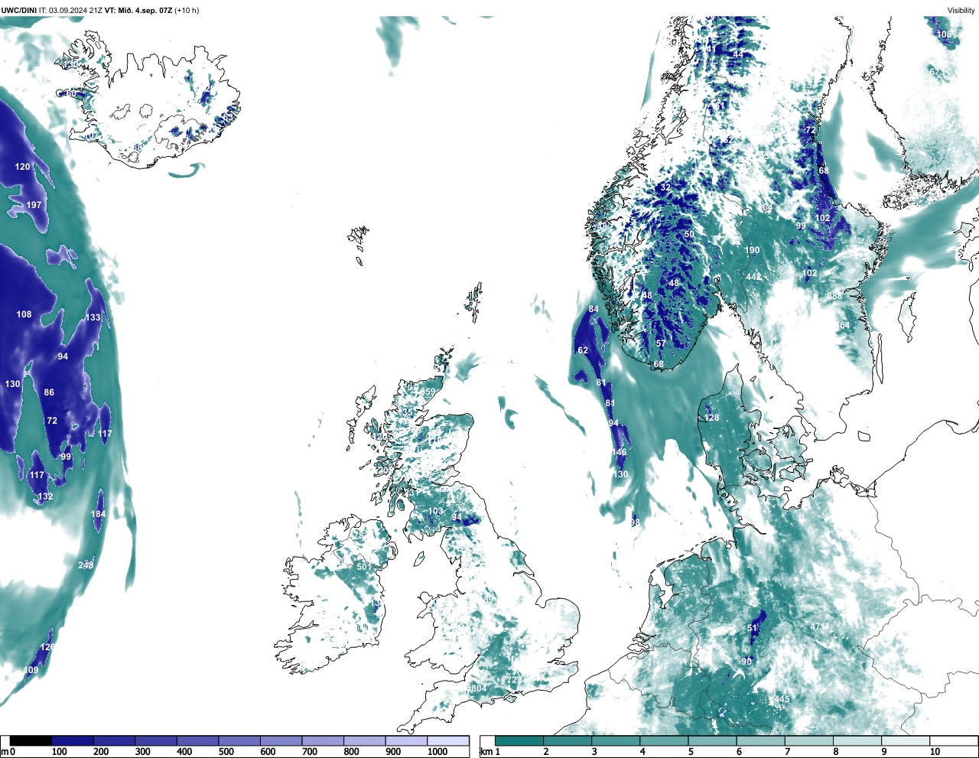Click the map value 146 in North Sea
The width and height of the screenshot is (979, 758).
pyautogui.click(x=619, y=452)
